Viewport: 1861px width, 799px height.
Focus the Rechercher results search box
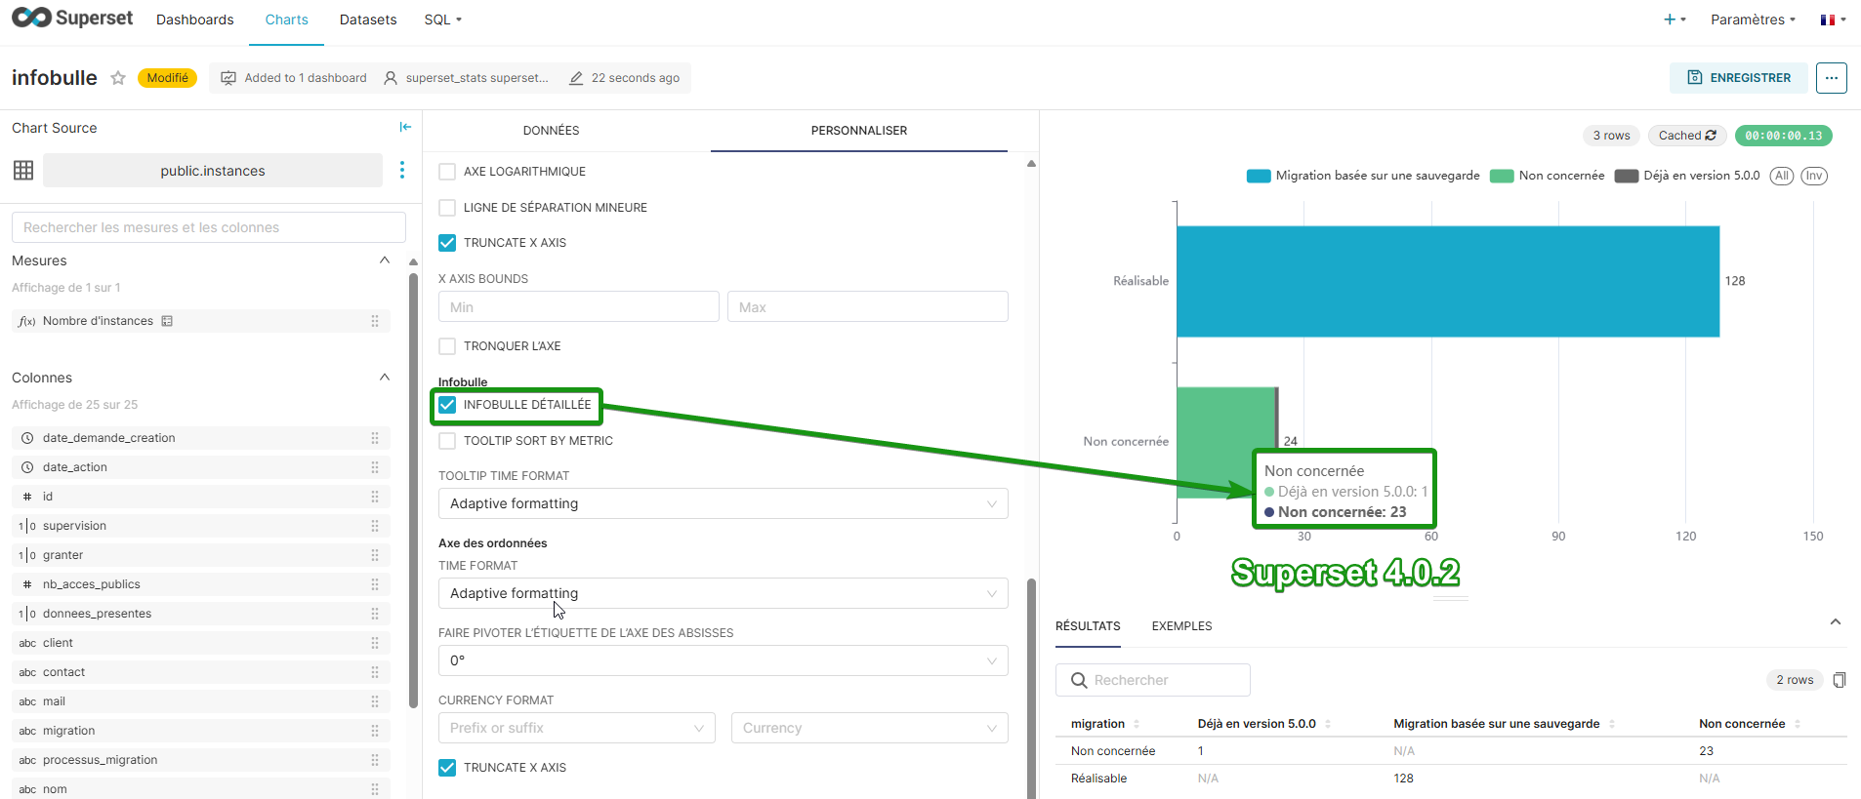[1153, 680]
